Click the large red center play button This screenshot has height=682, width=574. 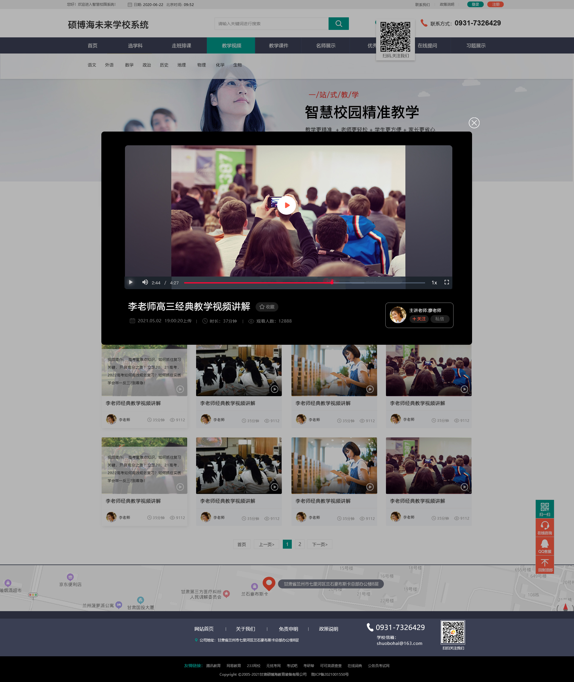click(x=287, y=205)
